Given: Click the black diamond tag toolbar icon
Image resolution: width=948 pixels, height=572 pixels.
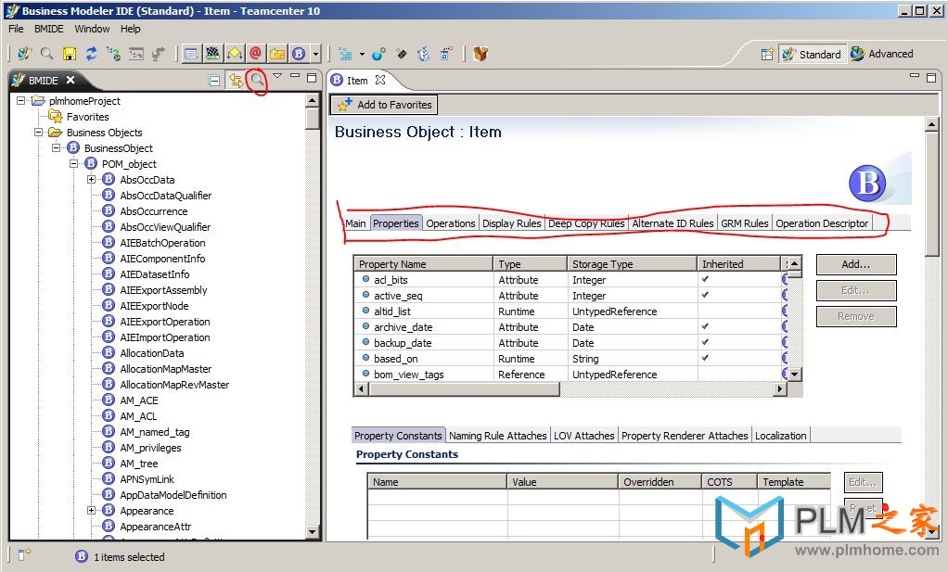Looking at the screenshot, I should (402, 54).
